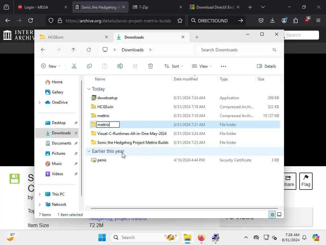Toggle the Details pane button
The width and height of the screenshot is (326, 245).
266,66
